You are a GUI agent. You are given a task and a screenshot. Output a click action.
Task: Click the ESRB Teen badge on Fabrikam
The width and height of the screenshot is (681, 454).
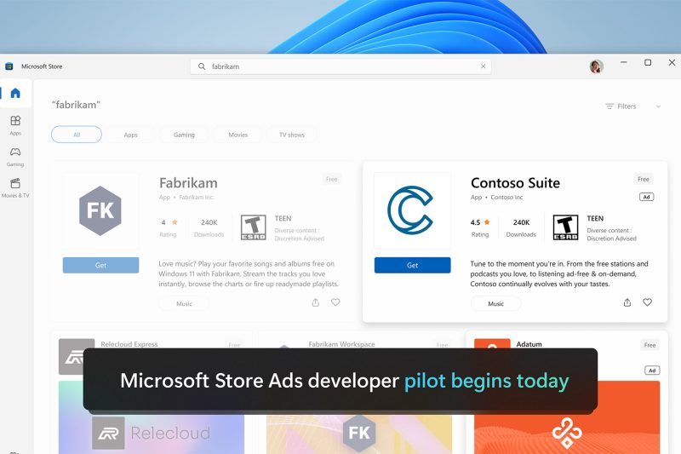coord(253,227)
